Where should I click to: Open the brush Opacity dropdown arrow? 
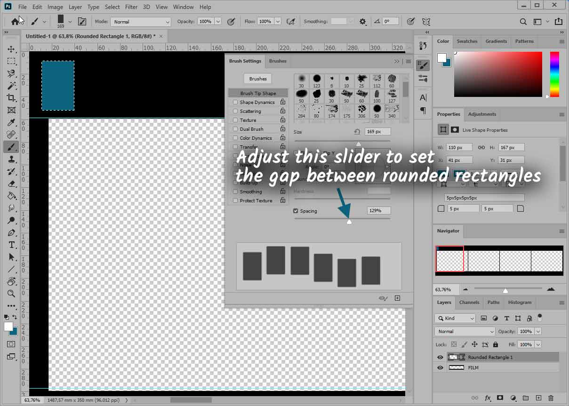[x=218, y=21]
